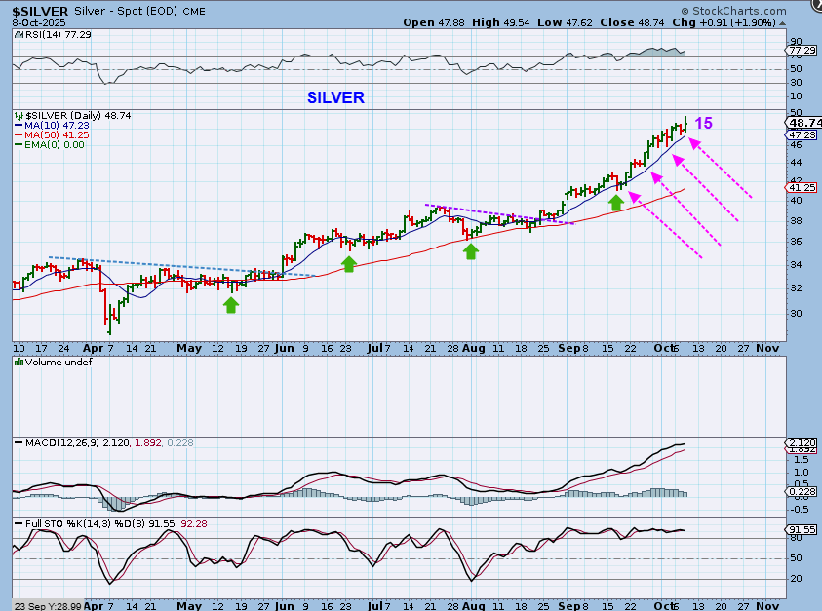The height and width of the screenshot is (611, 822).
Task: Click the green up arrow in mid-May
Action: [230, 305]
